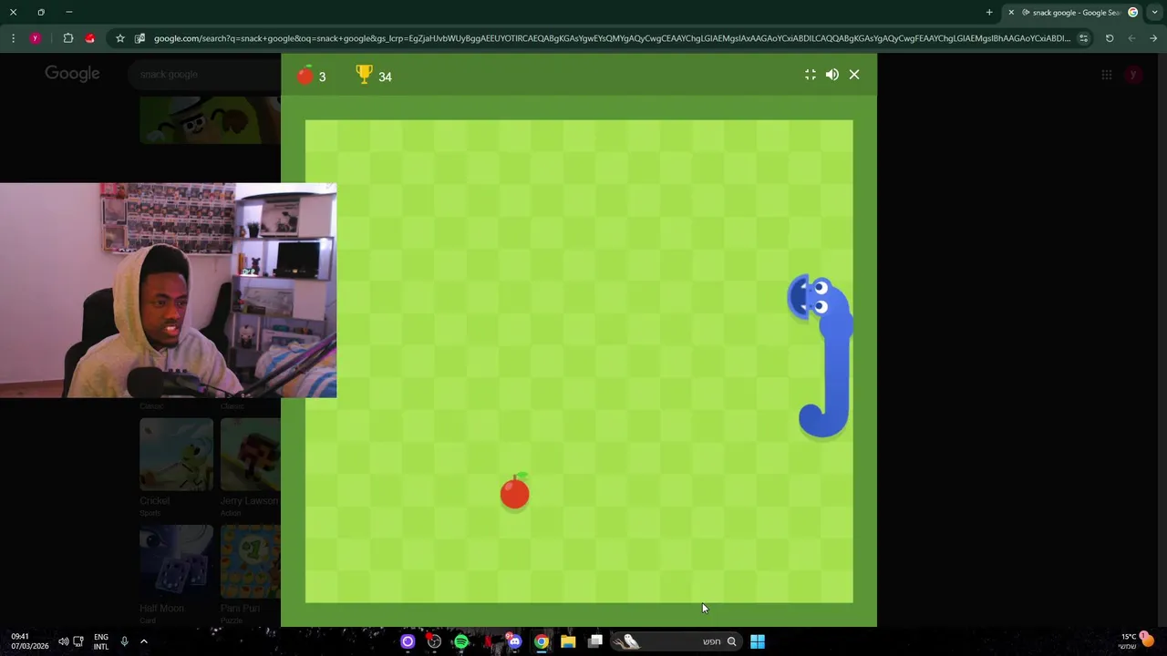Click the apple score counter icon

tap(305, 75)
